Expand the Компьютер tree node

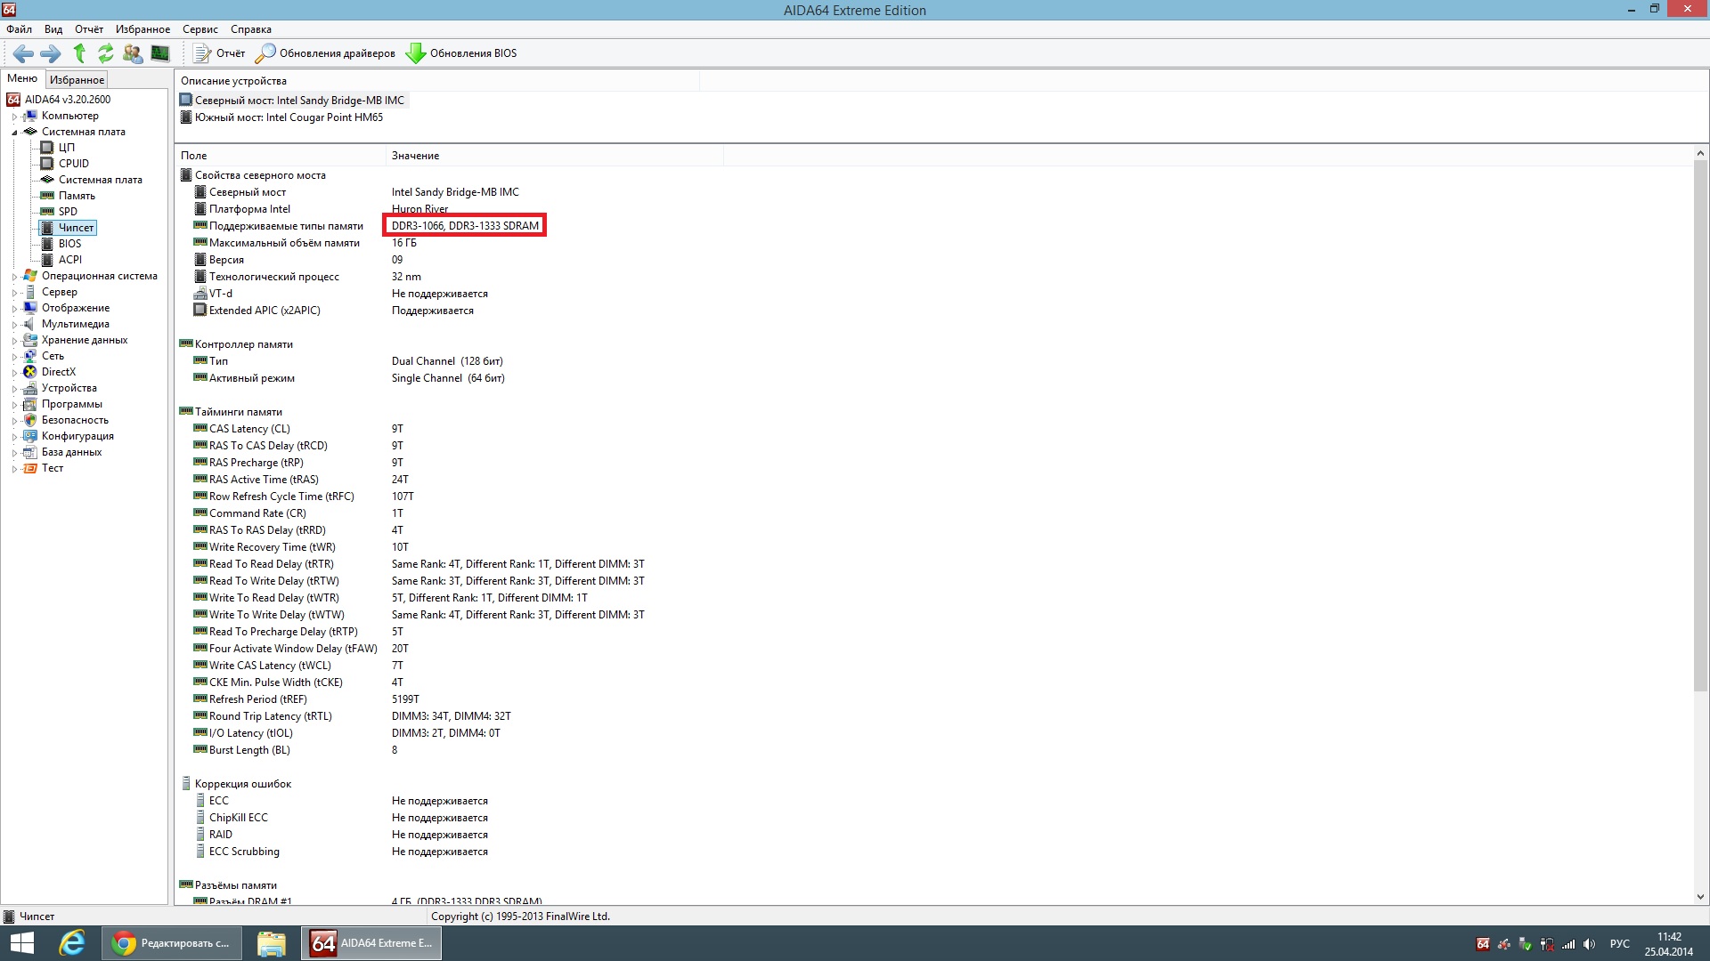point(14,117)
